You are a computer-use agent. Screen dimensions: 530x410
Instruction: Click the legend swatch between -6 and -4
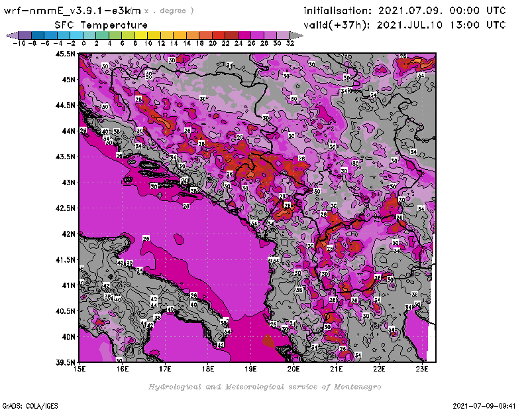tap(51, 35)
